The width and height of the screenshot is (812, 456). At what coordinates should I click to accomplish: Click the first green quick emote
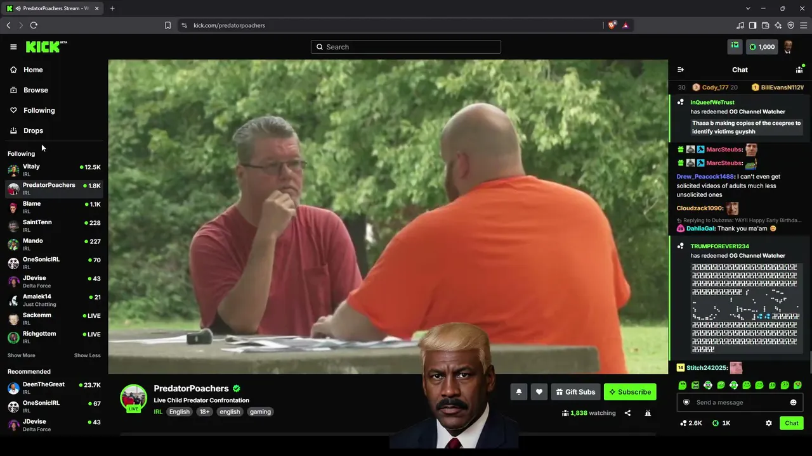pyautogui.click(x=682, y=385)
